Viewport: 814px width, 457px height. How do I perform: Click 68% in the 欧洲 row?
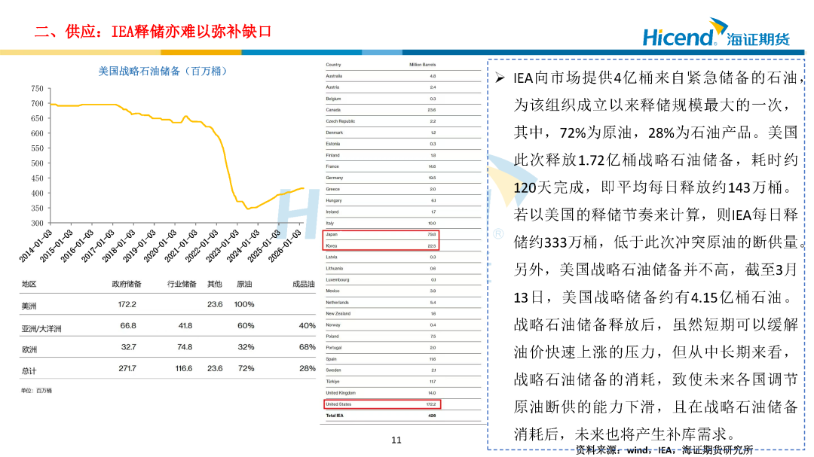[x=308, y=347]
